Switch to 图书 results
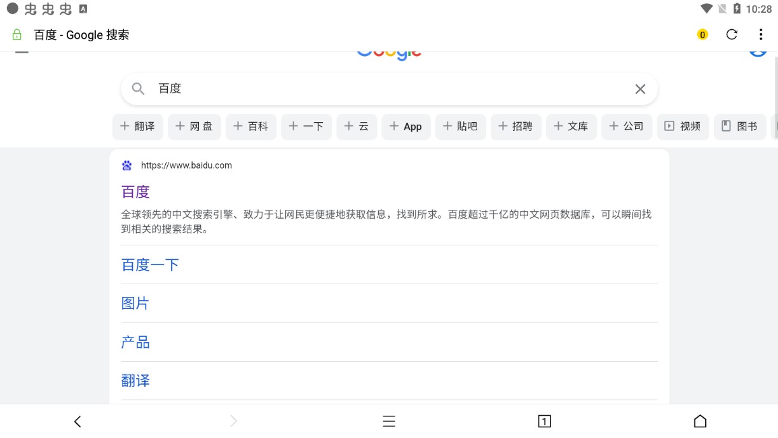This screenshot has height=438, width=778. (740, 127)
